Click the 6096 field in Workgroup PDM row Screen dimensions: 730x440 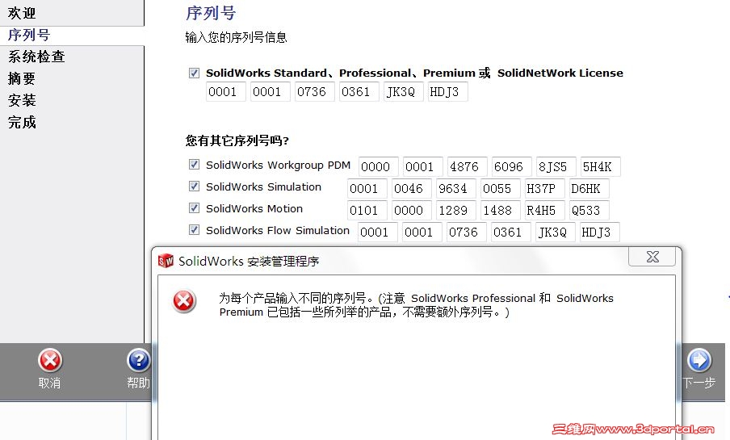pyautogui.click(x=512, y=166)
